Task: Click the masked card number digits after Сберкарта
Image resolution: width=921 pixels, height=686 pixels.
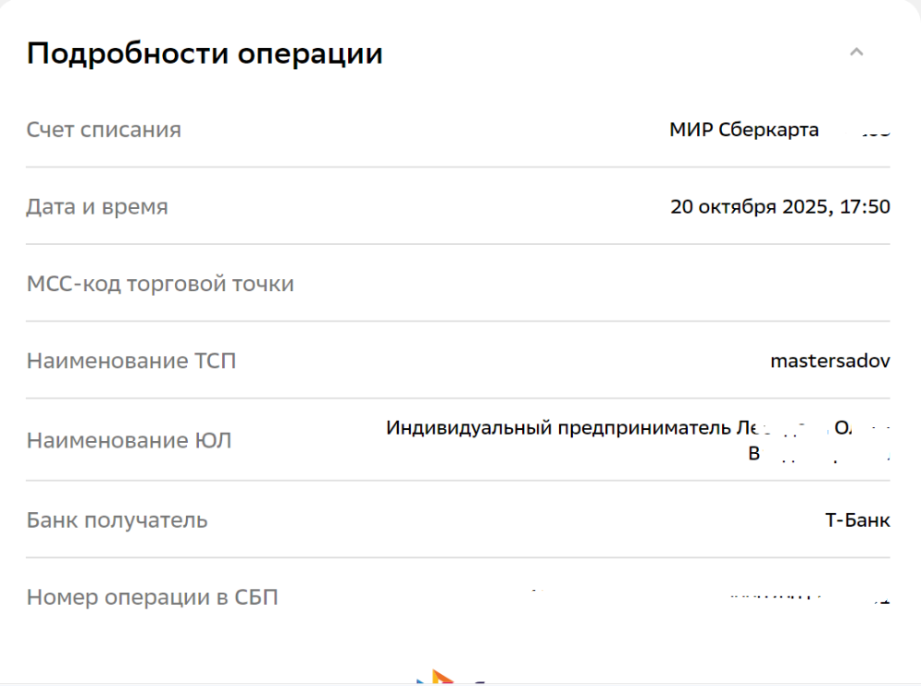Action: 875,132
